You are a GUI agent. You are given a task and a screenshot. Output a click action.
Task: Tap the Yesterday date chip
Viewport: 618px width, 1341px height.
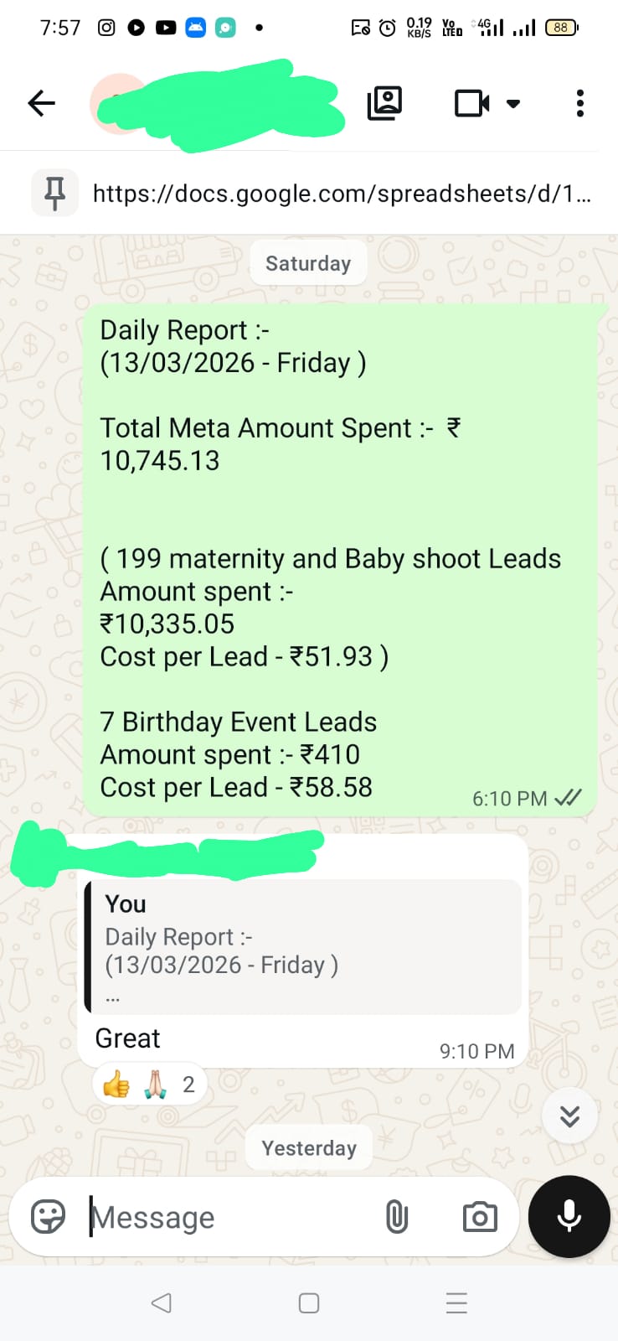[309, 1147]
